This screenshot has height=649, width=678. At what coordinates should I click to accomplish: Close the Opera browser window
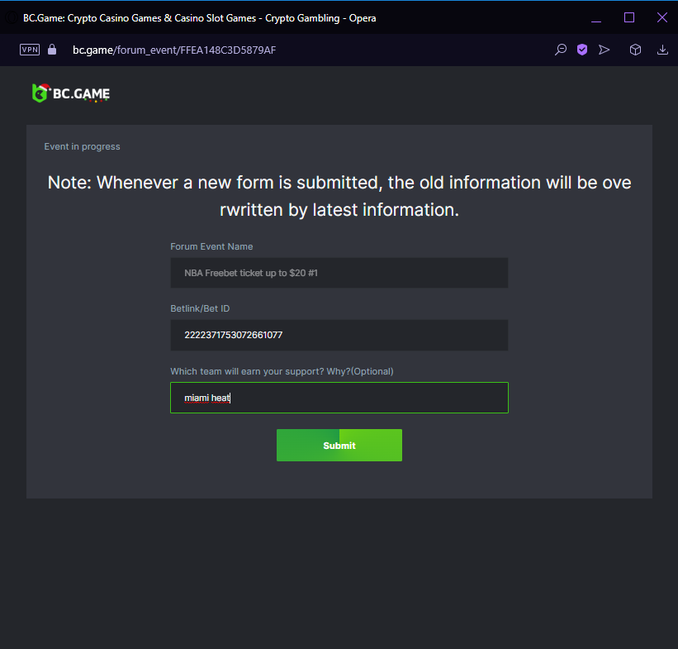[661, 18]
